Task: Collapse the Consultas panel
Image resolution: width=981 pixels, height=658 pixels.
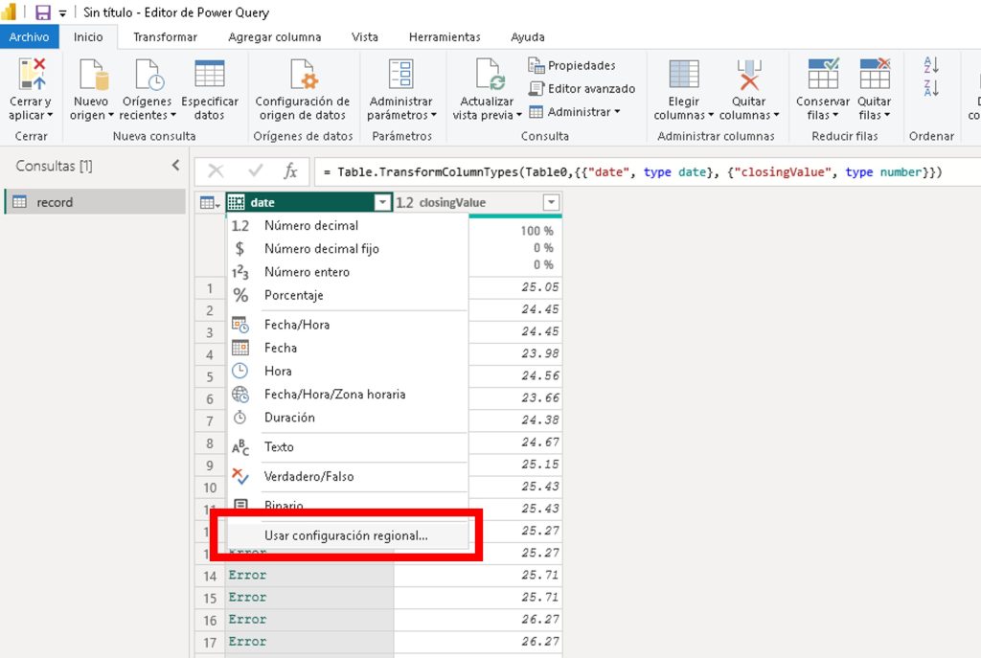Action: click(175, 166)
